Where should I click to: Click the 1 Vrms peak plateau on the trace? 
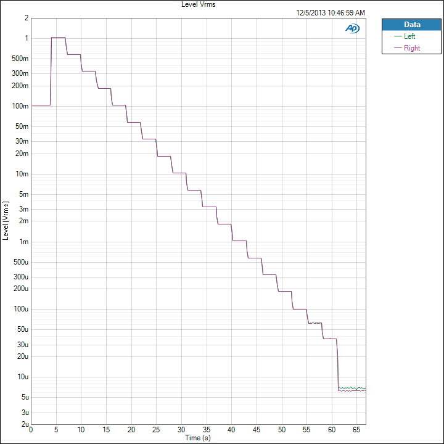tap(58, 38)
